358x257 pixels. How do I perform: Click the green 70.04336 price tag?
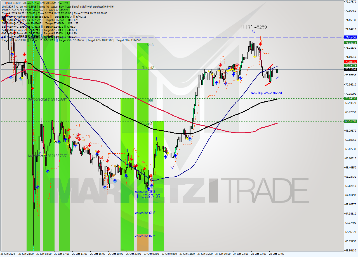(x=350, y=98)
